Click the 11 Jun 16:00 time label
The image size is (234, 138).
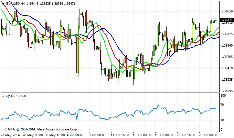120,135
